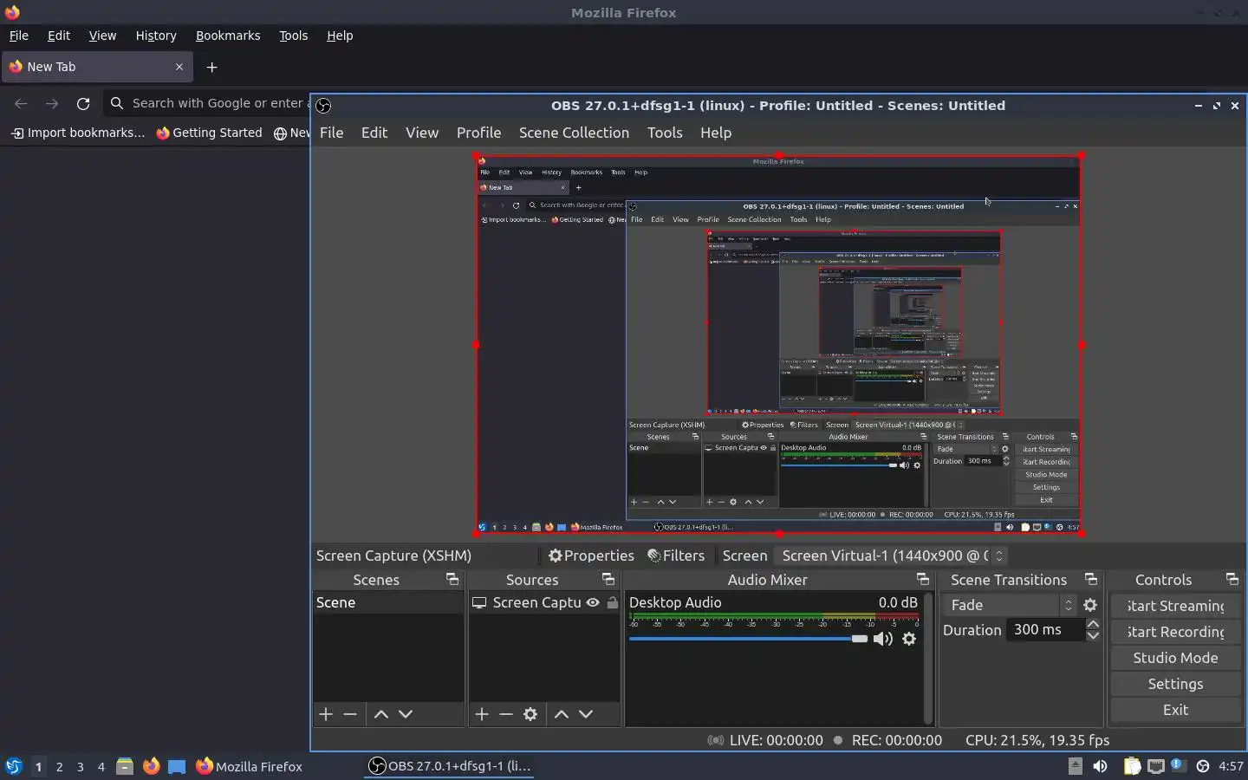
Task: Click the network icon in system tray
Action: [1155, 766]
